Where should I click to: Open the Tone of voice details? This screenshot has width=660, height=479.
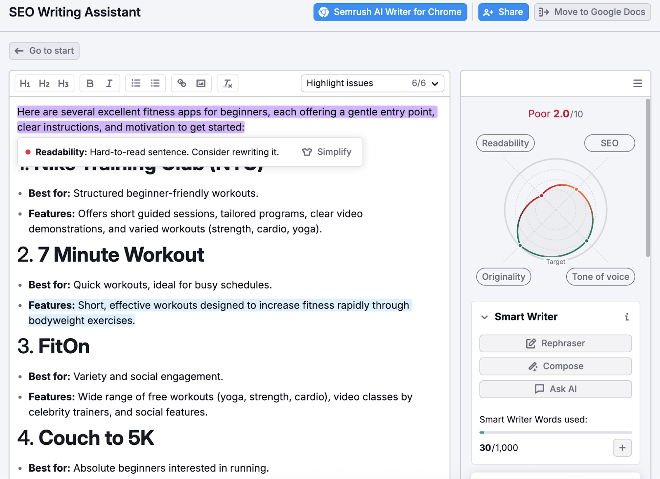[x=600, y=276]
